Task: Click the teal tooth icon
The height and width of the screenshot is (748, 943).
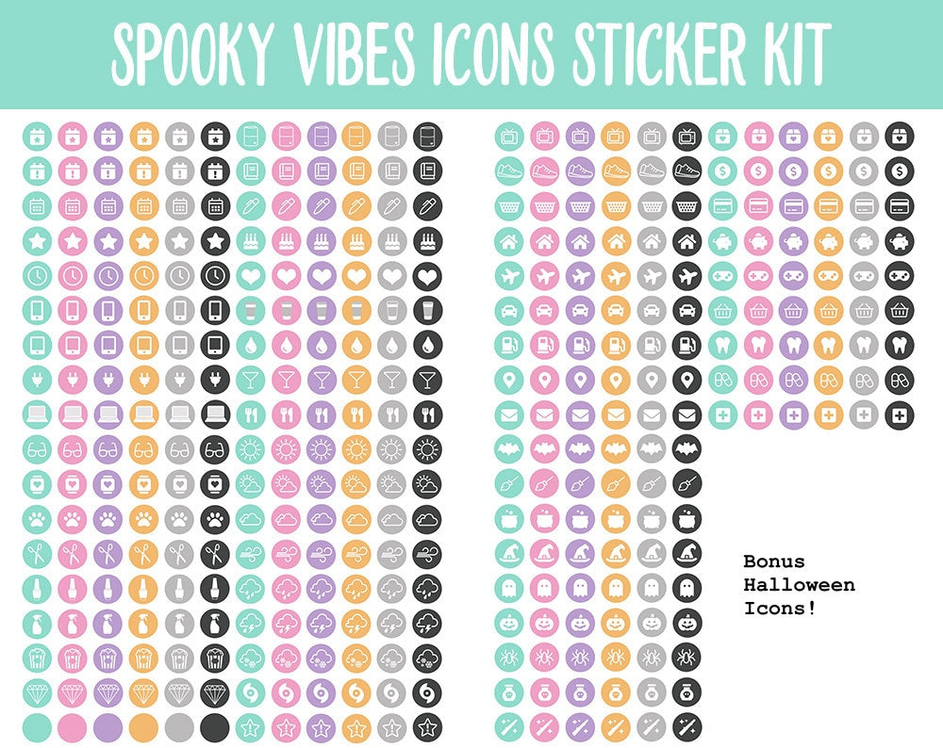Action: (x=722, y=345)
